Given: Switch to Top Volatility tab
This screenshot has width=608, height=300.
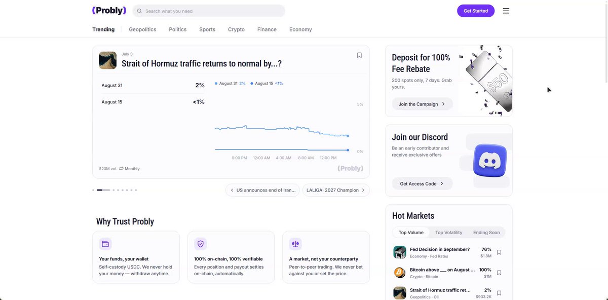Looking at the screenshot, I should (449, 233).
